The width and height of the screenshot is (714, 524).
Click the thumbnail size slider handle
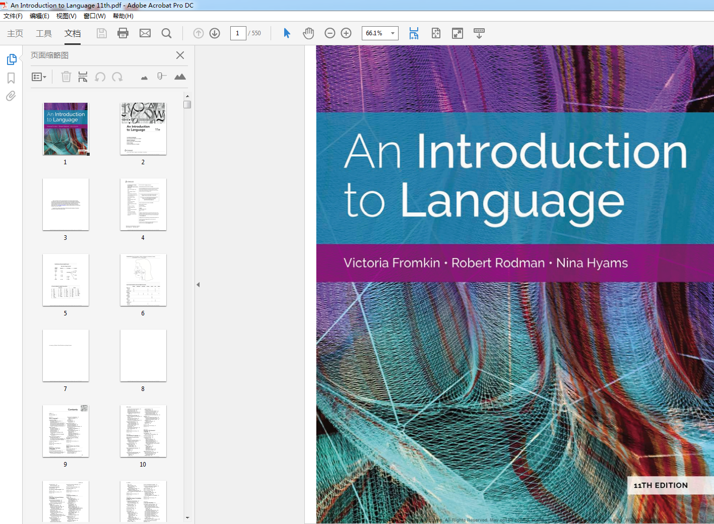[161, 76]
